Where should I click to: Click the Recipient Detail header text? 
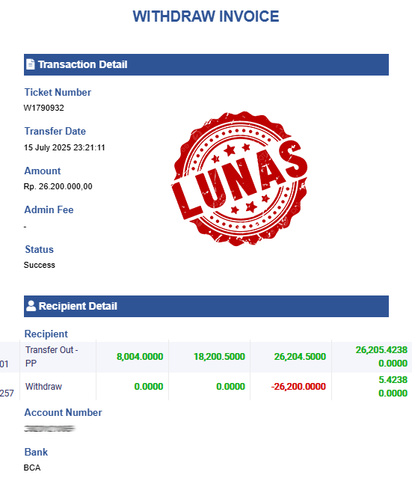(x=78, y=306)
